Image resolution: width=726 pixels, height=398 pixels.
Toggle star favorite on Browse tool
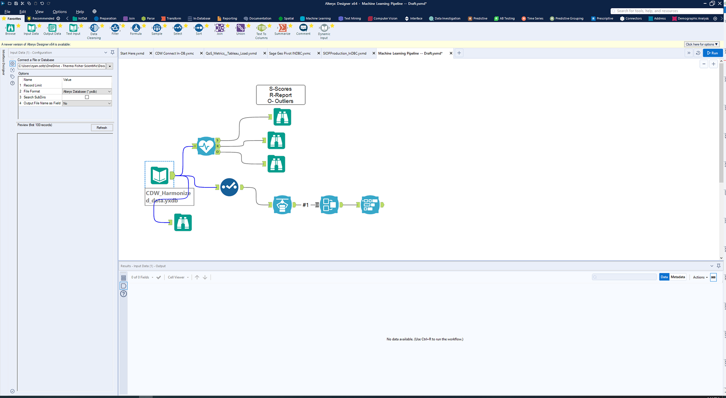[19, 26]
